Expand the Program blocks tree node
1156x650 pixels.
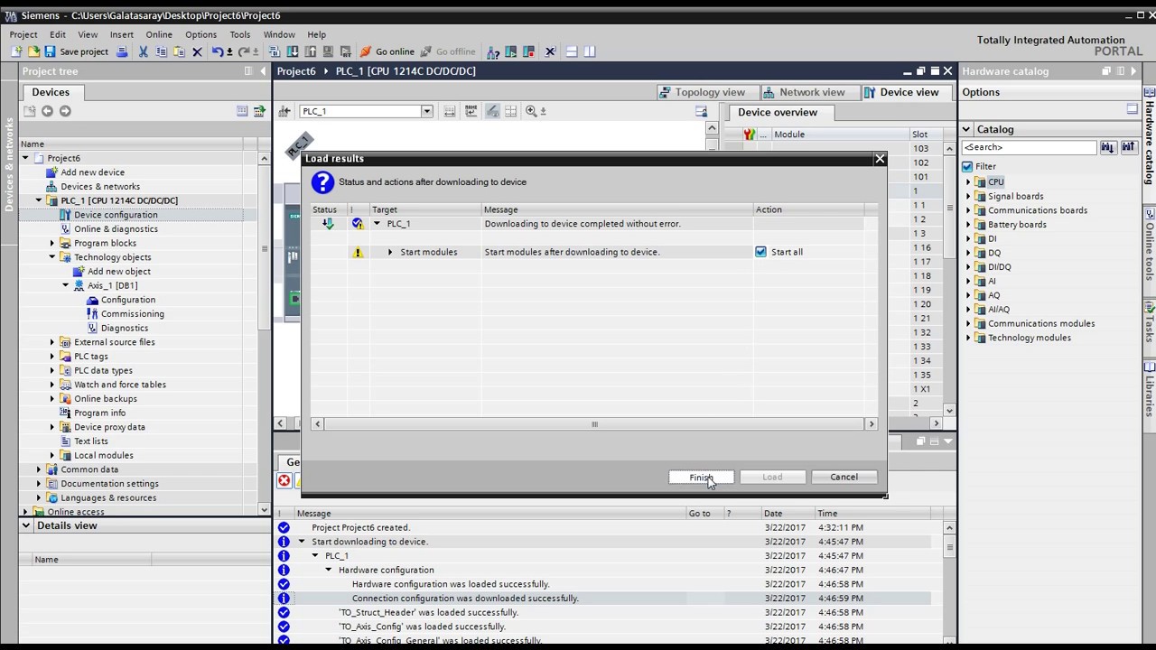pyautogui.click(x=52, y=243)
